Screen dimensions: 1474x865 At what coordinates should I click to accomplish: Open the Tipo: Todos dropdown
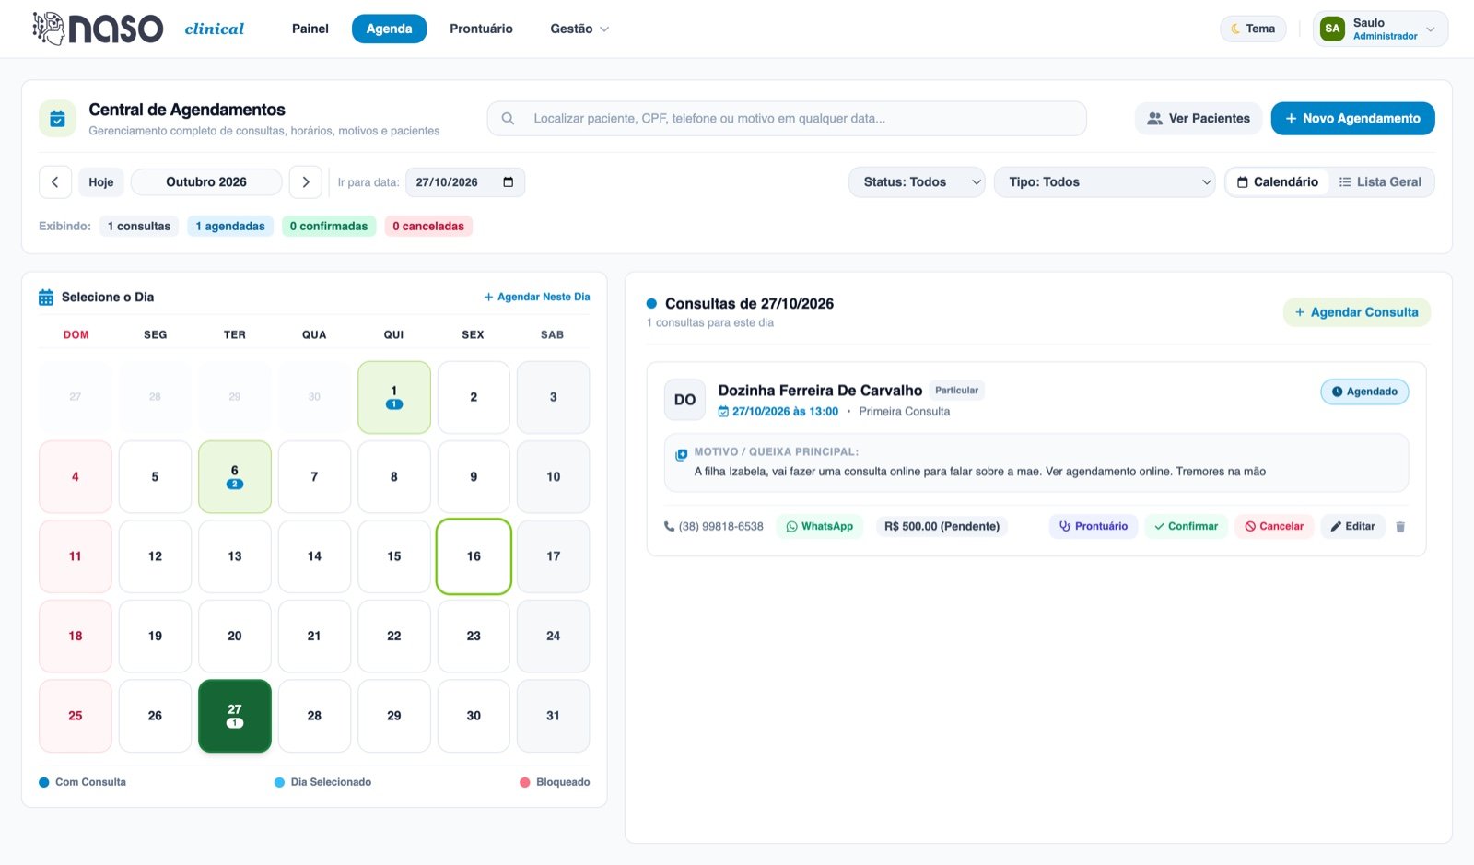[1105, 182]
